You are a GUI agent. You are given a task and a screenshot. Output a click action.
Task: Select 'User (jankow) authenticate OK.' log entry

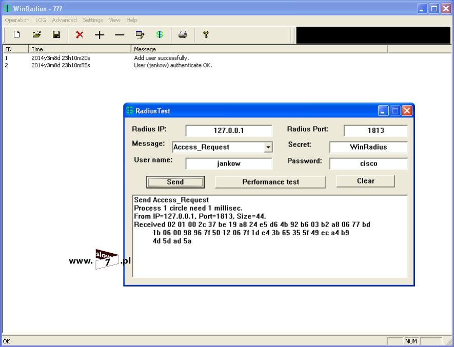[x=173, y=66]
